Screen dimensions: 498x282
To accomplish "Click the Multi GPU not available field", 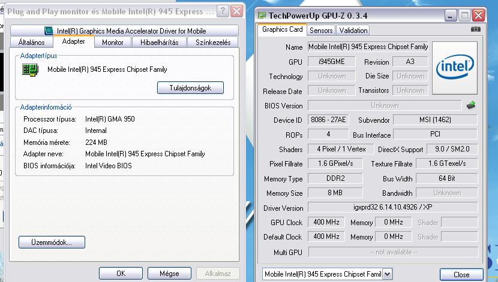I will pyautogui.click(x=393, y=252).
